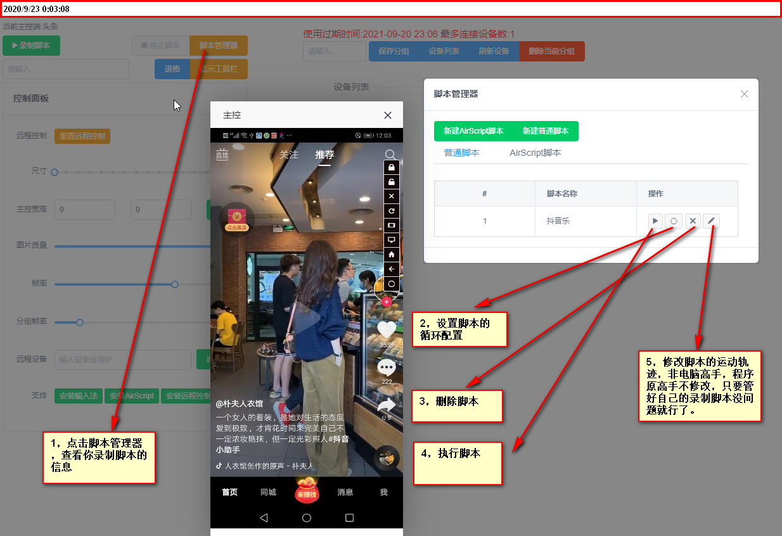Tap the search magnifier in the Douyin screen
The height and width of the screenshot is (536, 782).
[x=391, y=155]
